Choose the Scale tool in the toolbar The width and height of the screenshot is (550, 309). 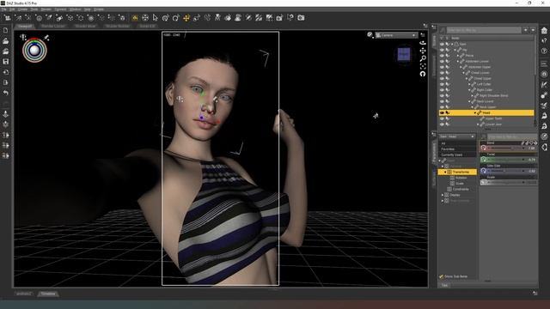197,17
